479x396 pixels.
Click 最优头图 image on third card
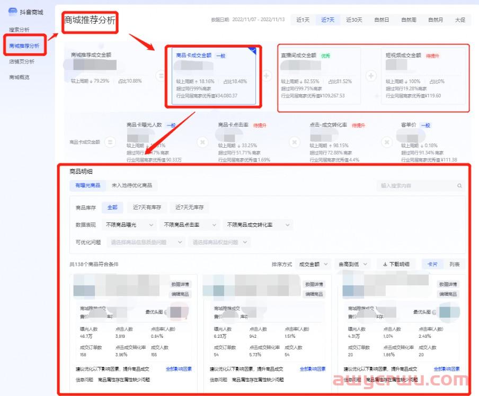pos(449,312)
